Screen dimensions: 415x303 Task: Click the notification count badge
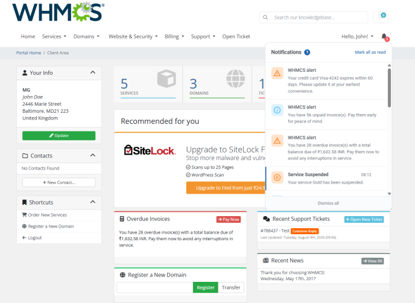point(307,52)
